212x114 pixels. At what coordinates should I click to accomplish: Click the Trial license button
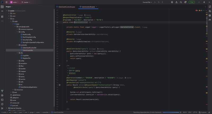coord(191,2)
